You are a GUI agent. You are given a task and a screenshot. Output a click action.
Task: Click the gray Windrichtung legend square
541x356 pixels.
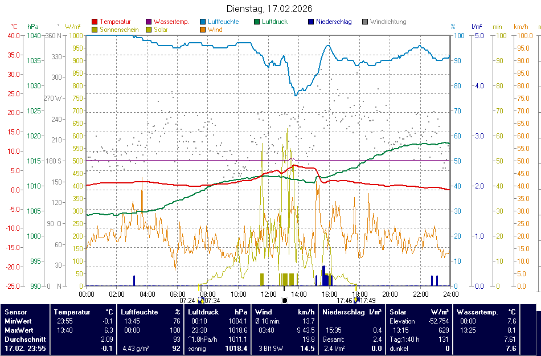[x=365, y=22]
